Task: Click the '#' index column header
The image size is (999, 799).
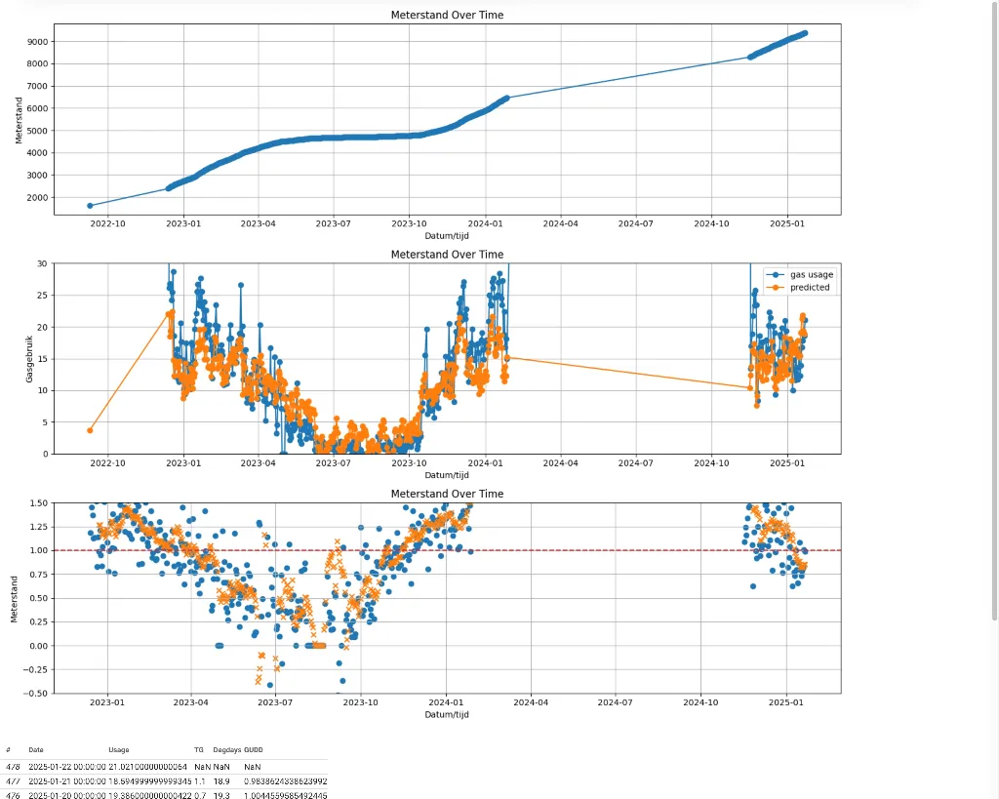Action: click(x=8, y=749)
